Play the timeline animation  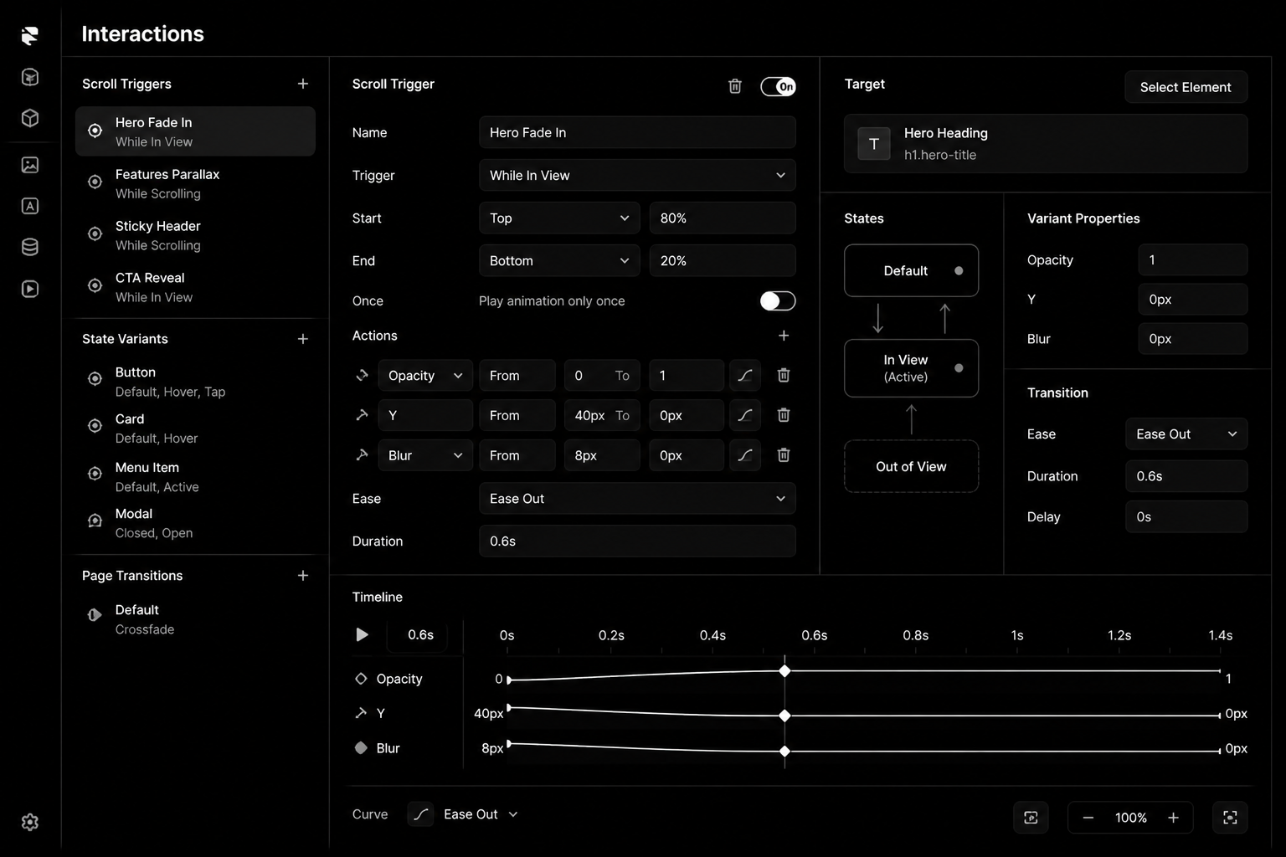point(362,634)
